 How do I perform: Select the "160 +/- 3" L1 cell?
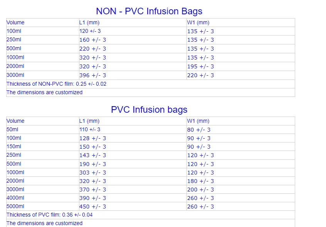pyautogui.click(x=92, y=40)
